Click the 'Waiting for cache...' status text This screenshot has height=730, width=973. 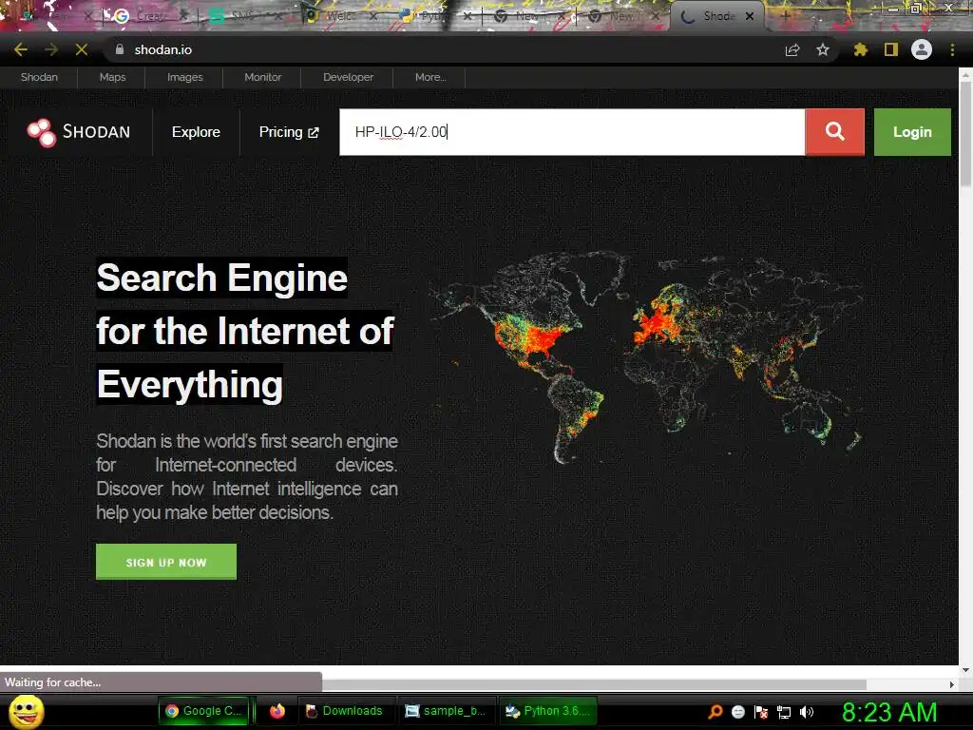tap(53, 682)
